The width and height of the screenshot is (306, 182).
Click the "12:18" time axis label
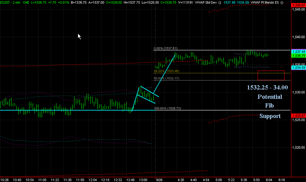coord(105,180)
